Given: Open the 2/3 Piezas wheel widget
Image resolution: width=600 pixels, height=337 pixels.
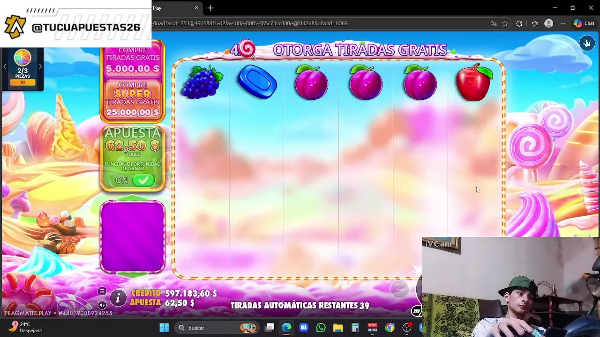Looking at the screenshot, I should pos(22,69).
